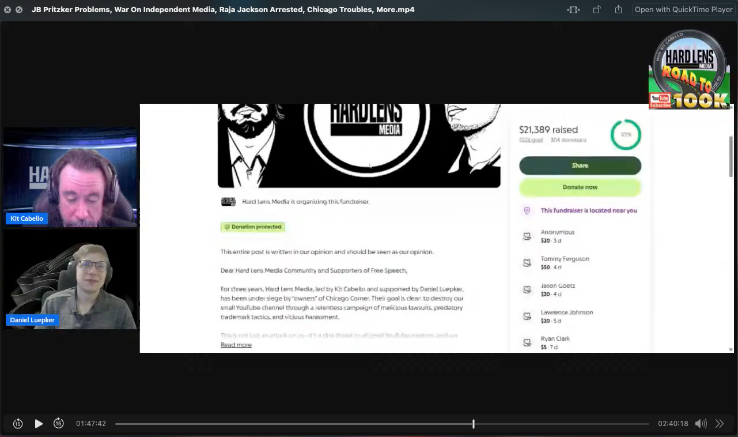
Task: Click the Lawrence Johnson donor name
Action: [x=567, y=312]
